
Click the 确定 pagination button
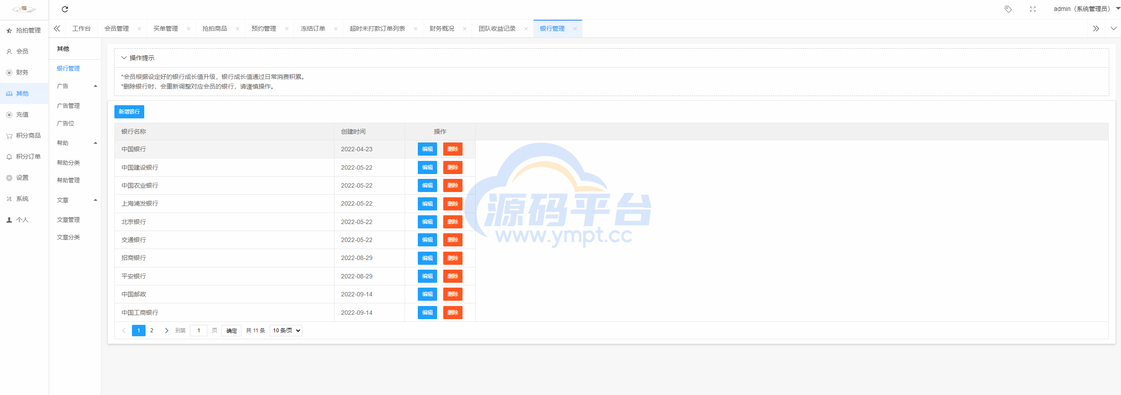point(231,331)
